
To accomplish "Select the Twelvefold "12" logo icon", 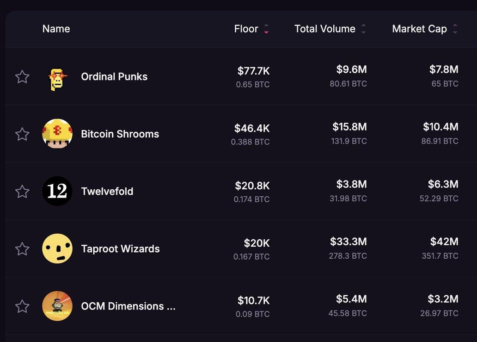I will point(57,191).
